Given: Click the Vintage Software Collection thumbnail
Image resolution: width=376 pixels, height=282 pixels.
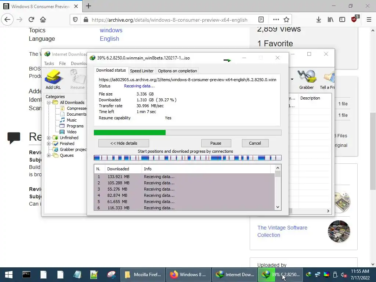Looking at the screenshot, I should point(339,231).
